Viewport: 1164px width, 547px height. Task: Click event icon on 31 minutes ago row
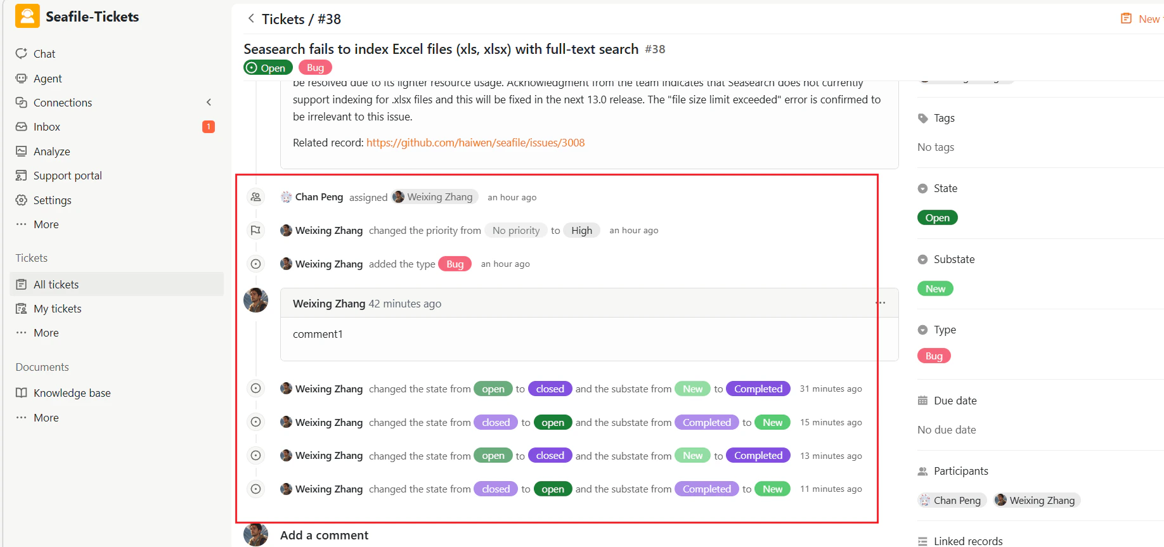click(x=255, y=389)
